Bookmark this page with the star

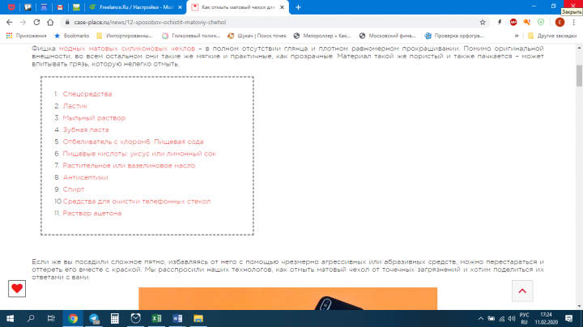483,23
